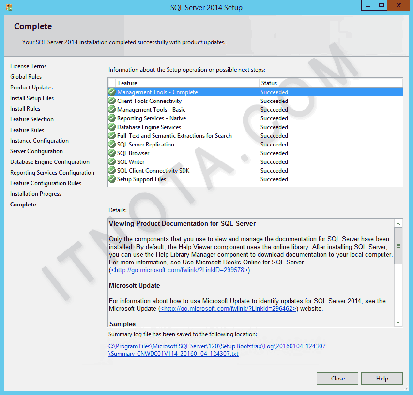Click the success icon next to Setup Support Files

tap(112, 179)
